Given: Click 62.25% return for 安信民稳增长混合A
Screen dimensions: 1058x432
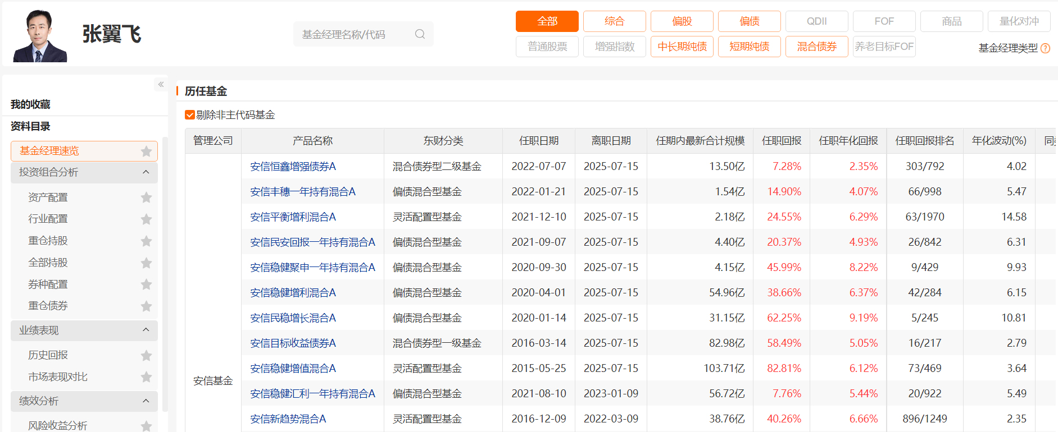Looking at the screenshot, I should click(784, 318).
